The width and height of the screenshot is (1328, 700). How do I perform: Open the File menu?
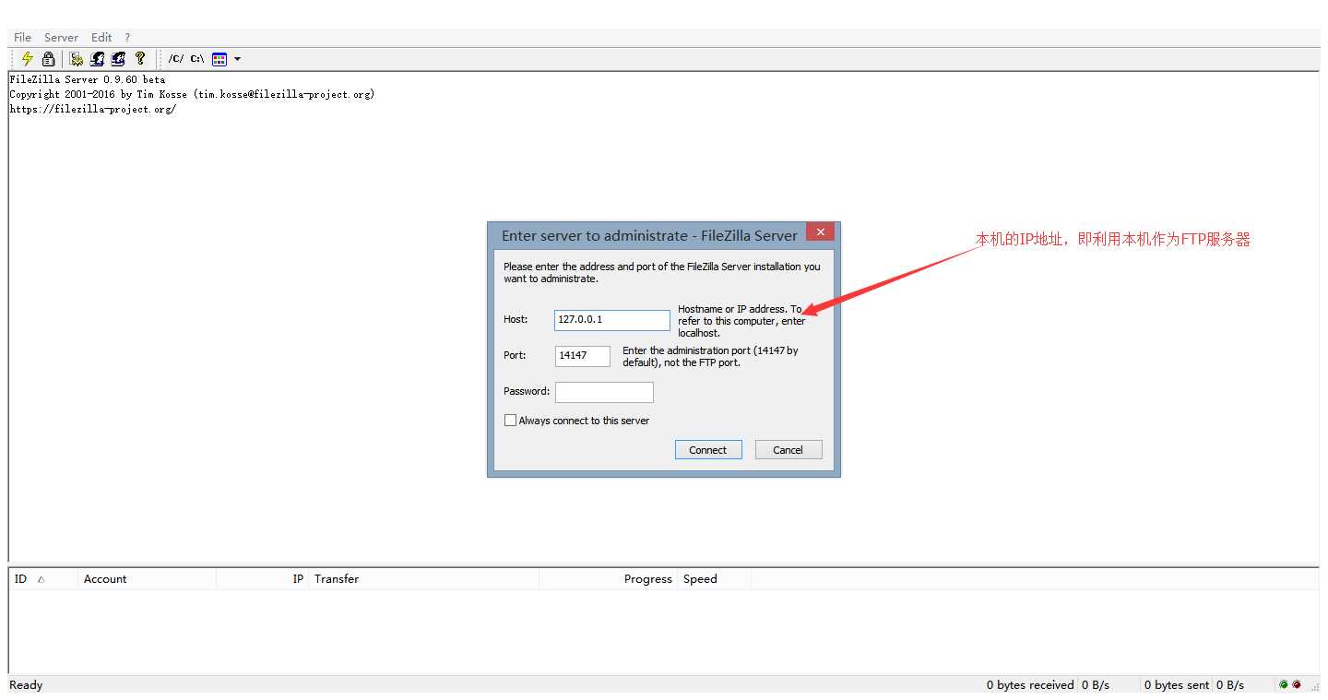23,38
